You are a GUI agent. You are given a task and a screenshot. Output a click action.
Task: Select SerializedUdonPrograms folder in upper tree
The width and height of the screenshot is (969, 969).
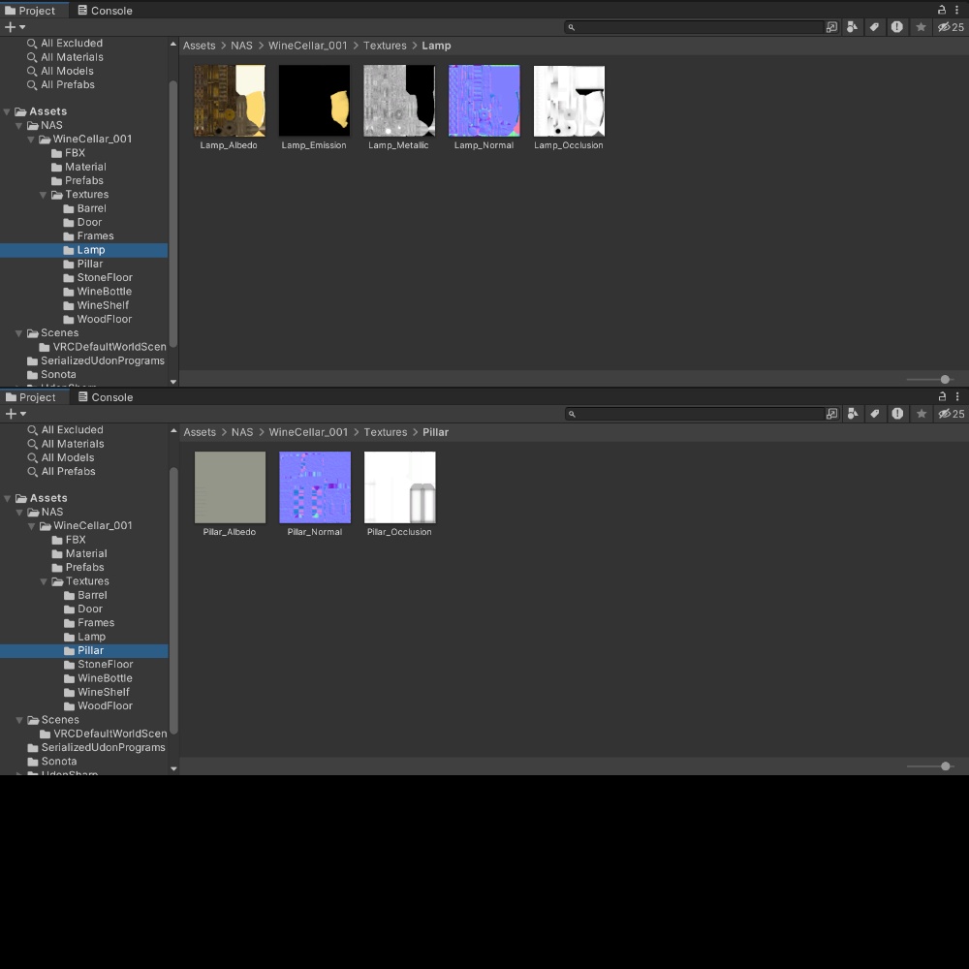(x=96, y=360)
